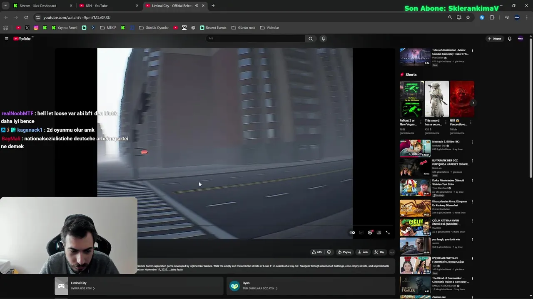Start voice search with the microphone icon
Viewport: 533px width, 299px height.
coord(323,39)
